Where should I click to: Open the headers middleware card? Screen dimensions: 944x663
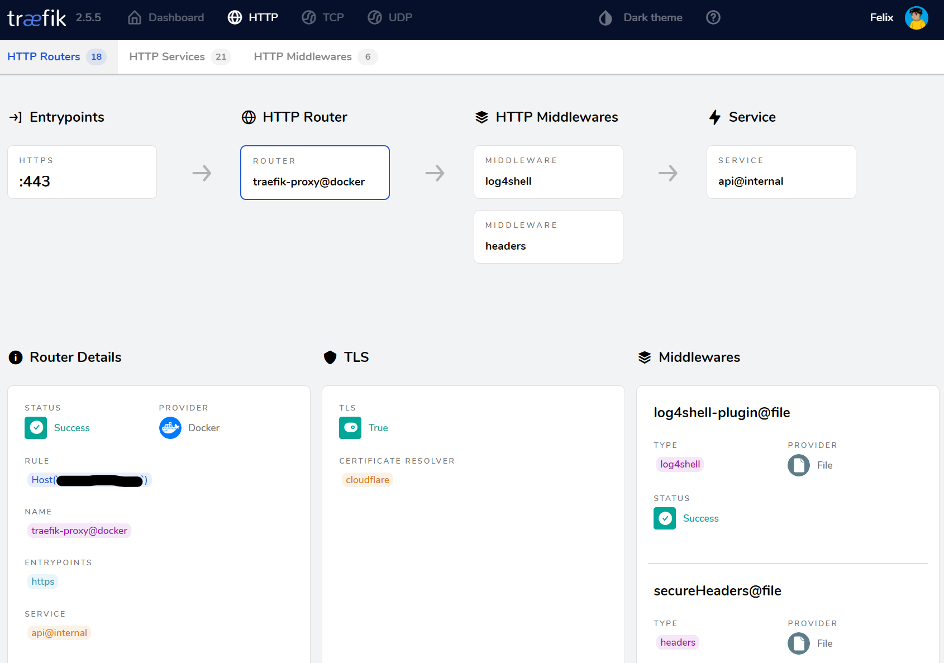tap(549, 237)
